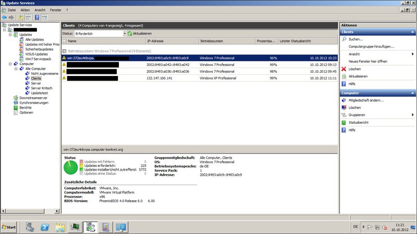Click Löschen under Computer actions
This screenshot has height=234, width=417.
tap(354, 108)
